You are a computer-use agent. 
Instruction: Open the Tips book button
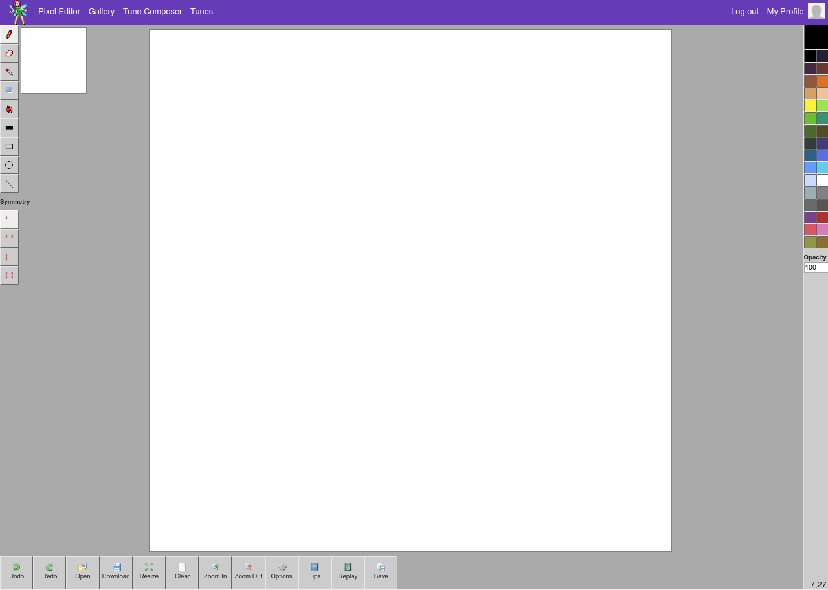pos(315,573)
